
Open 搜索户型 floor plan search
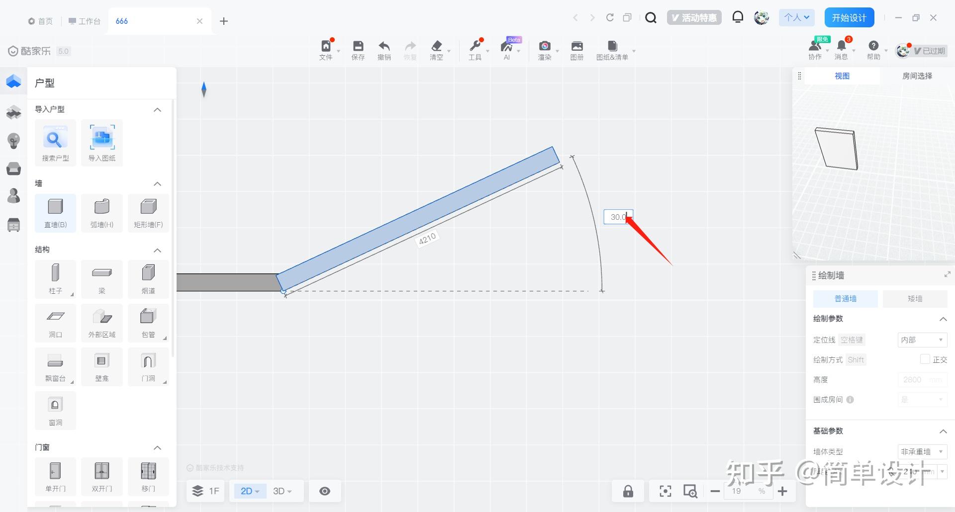[55, 143]
